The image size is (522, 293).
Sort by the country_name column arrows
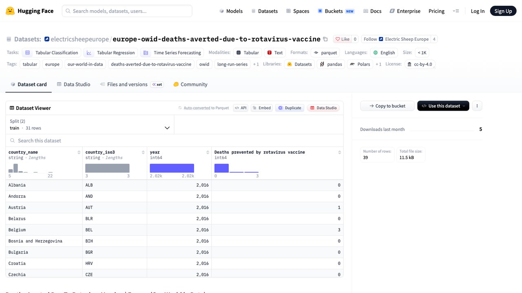(79, 152)
